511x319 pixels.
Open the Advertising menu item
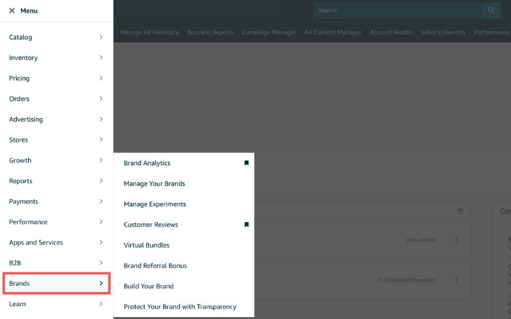[56, 119]
